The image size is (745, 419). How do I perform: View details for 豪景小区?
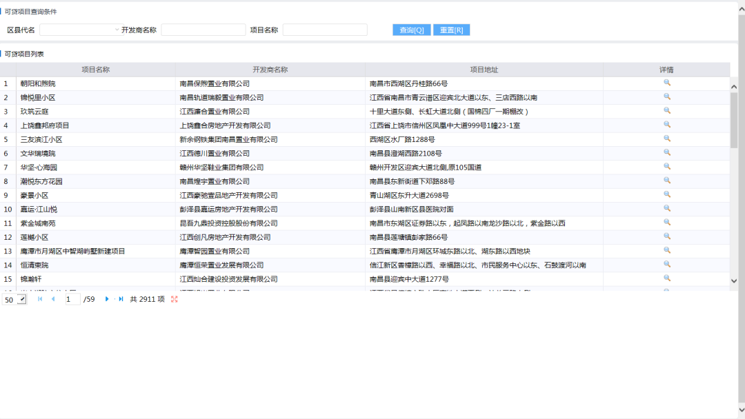(666, 194)
